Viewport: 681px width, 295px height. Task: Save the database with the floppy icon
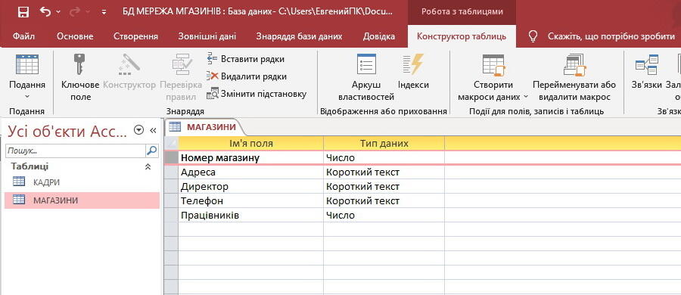tap(23, 12)
